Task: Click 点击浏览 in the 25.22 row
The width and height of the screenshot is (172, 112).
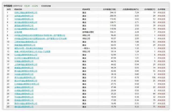Action: pos(161,94)
